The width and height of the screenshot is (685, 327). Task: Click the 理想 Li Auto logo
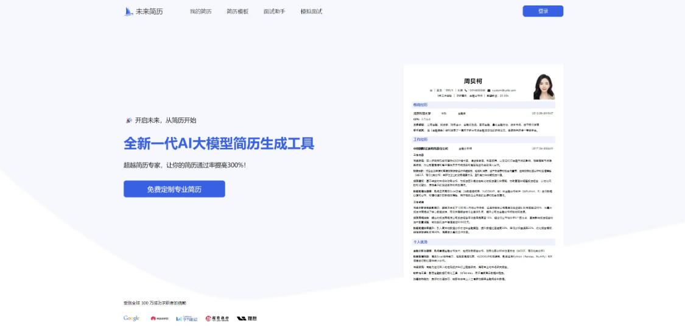tap(247, 318)
